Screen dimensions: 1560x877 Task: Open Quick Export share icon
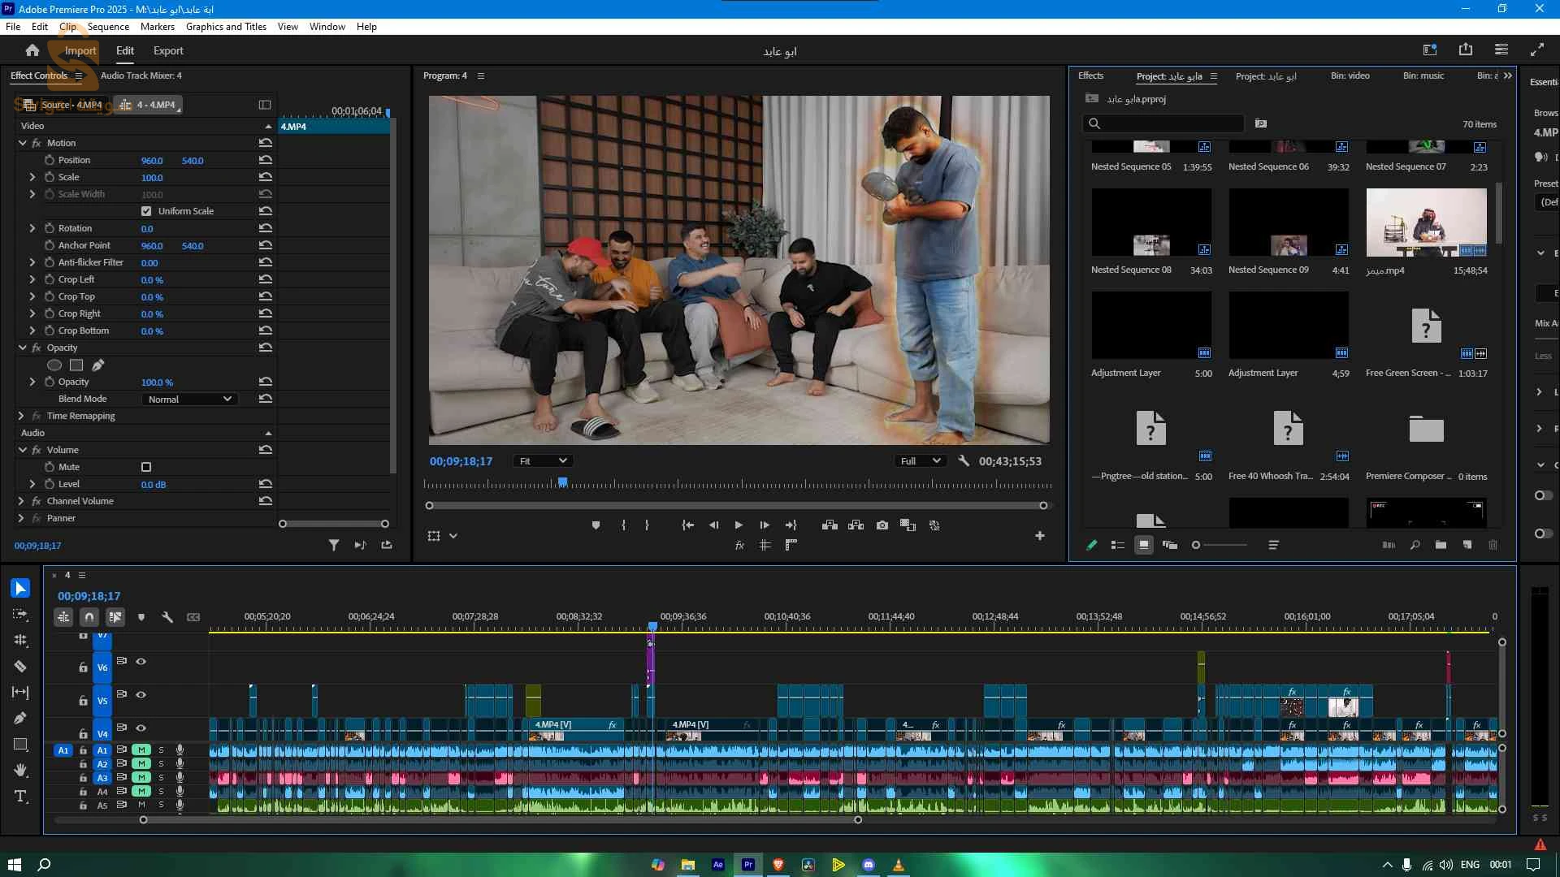1466,50
